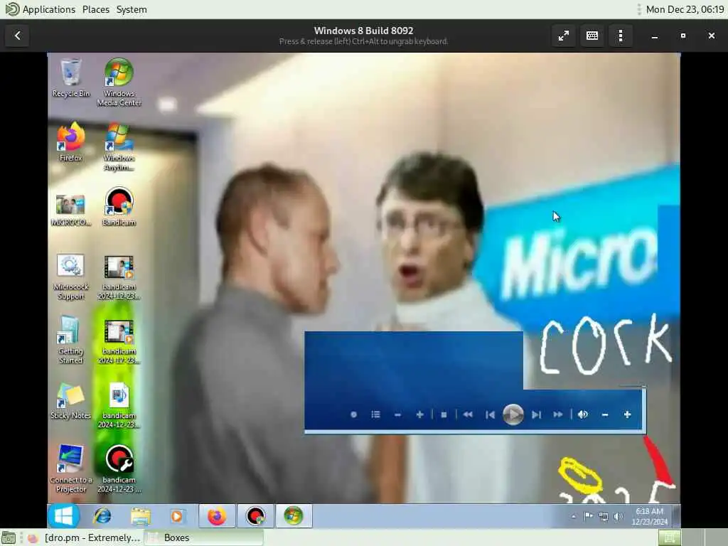Show hidden icons in the Windows tray
Viewport: 728px width, 546px height.
(x=574, y=516)
